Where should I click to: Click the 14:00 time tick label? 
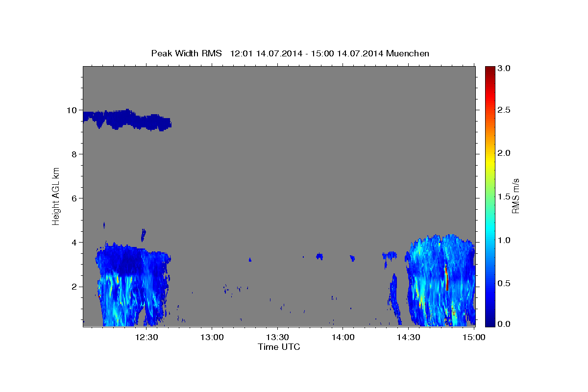343,337
